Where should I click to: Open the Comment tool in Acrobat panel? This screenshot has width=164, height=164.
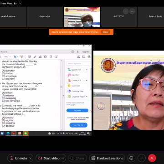(74, 86)
